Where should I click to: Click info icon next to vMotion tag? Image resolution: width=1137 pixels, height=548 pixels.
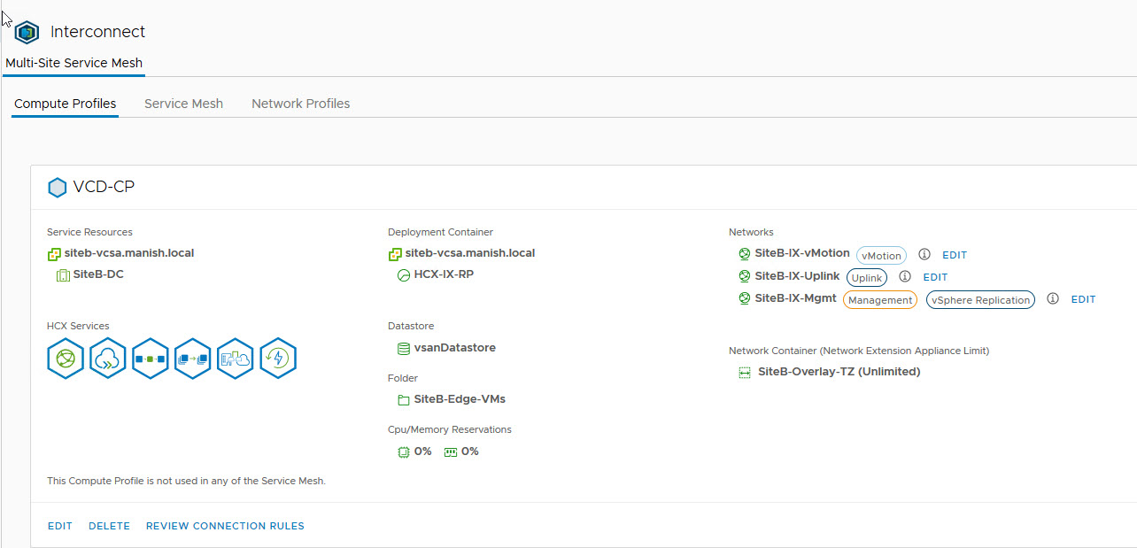pos(924,255)
